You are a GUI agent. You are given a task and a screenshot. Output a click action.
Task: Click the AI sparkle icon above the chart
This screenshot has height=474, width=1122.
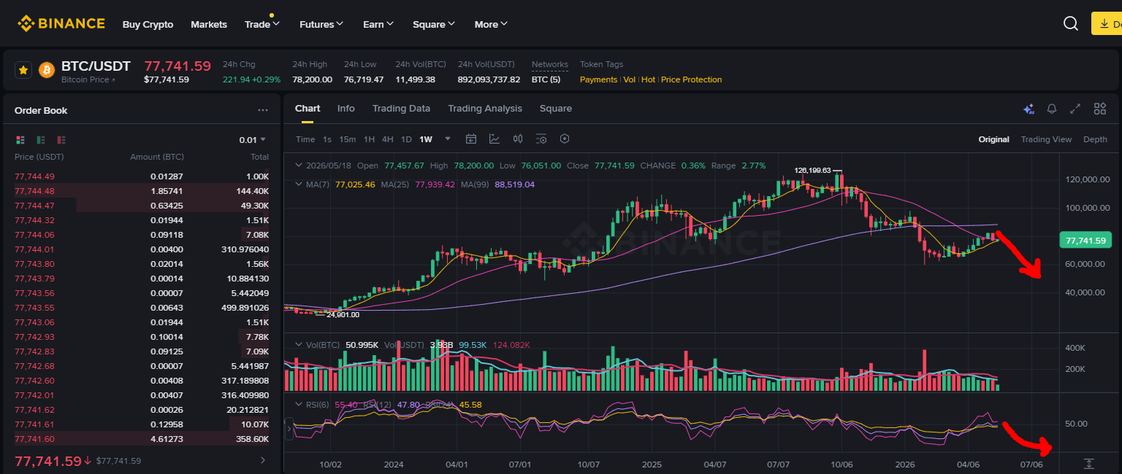tap(1028, 109)
